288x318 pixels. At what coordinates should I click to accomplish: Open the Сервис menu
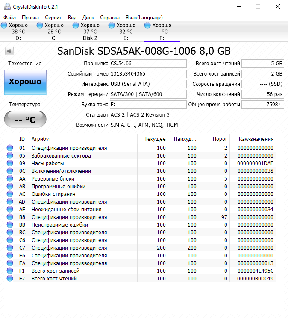[53, 18]
